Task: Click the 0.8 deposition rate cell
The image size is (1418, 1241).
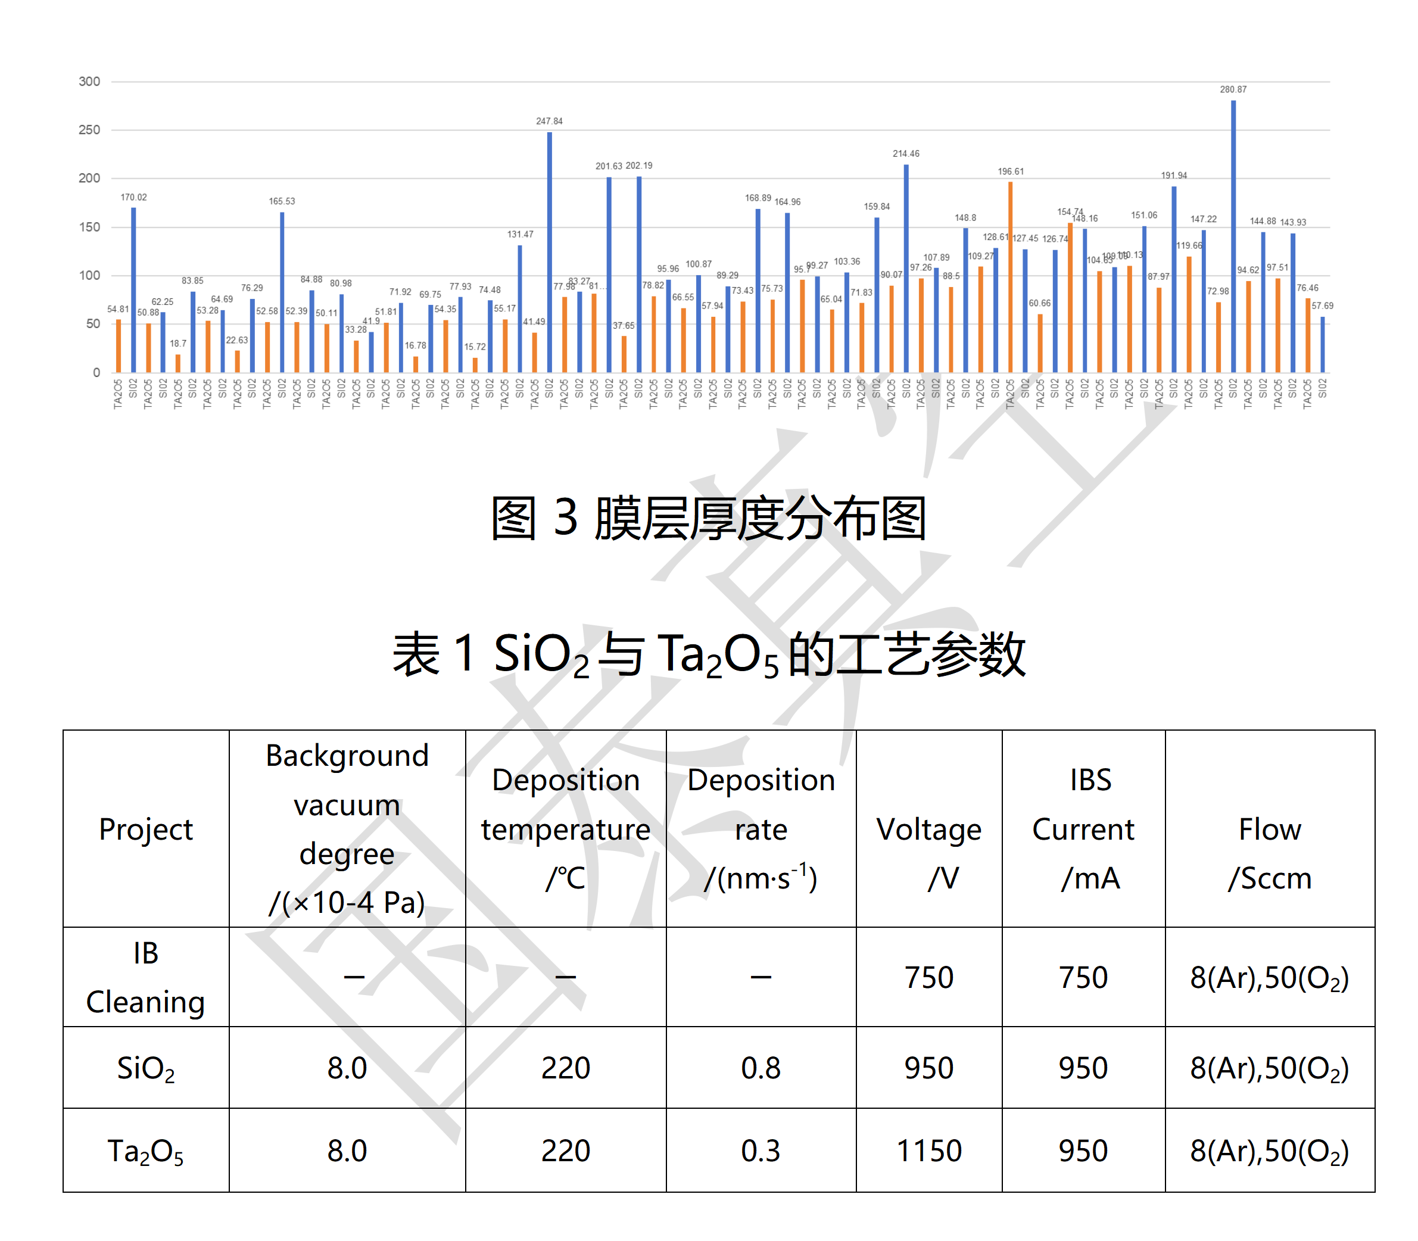Action: (761, 1068)
